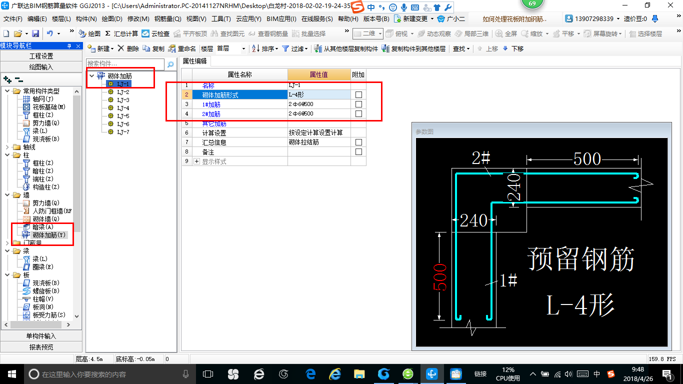Click the L-4形 property value cell

coord(319,95)
